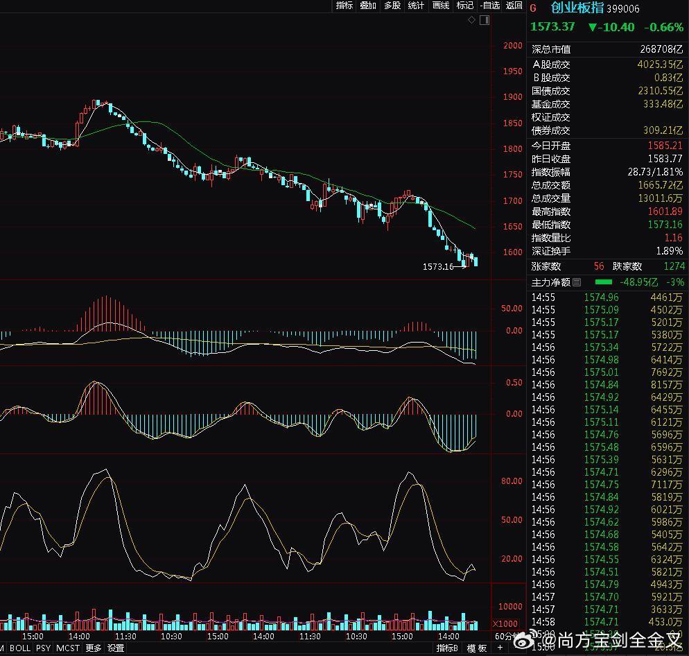The width and height of the screenshot is (689, 656).
Task: Click the diamond icon above the chart
Action: click(472, 20)
